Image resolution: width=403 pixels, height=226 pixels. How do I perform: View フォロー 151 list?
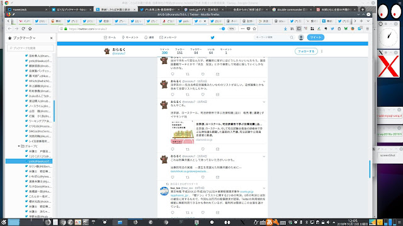(179, 51)
